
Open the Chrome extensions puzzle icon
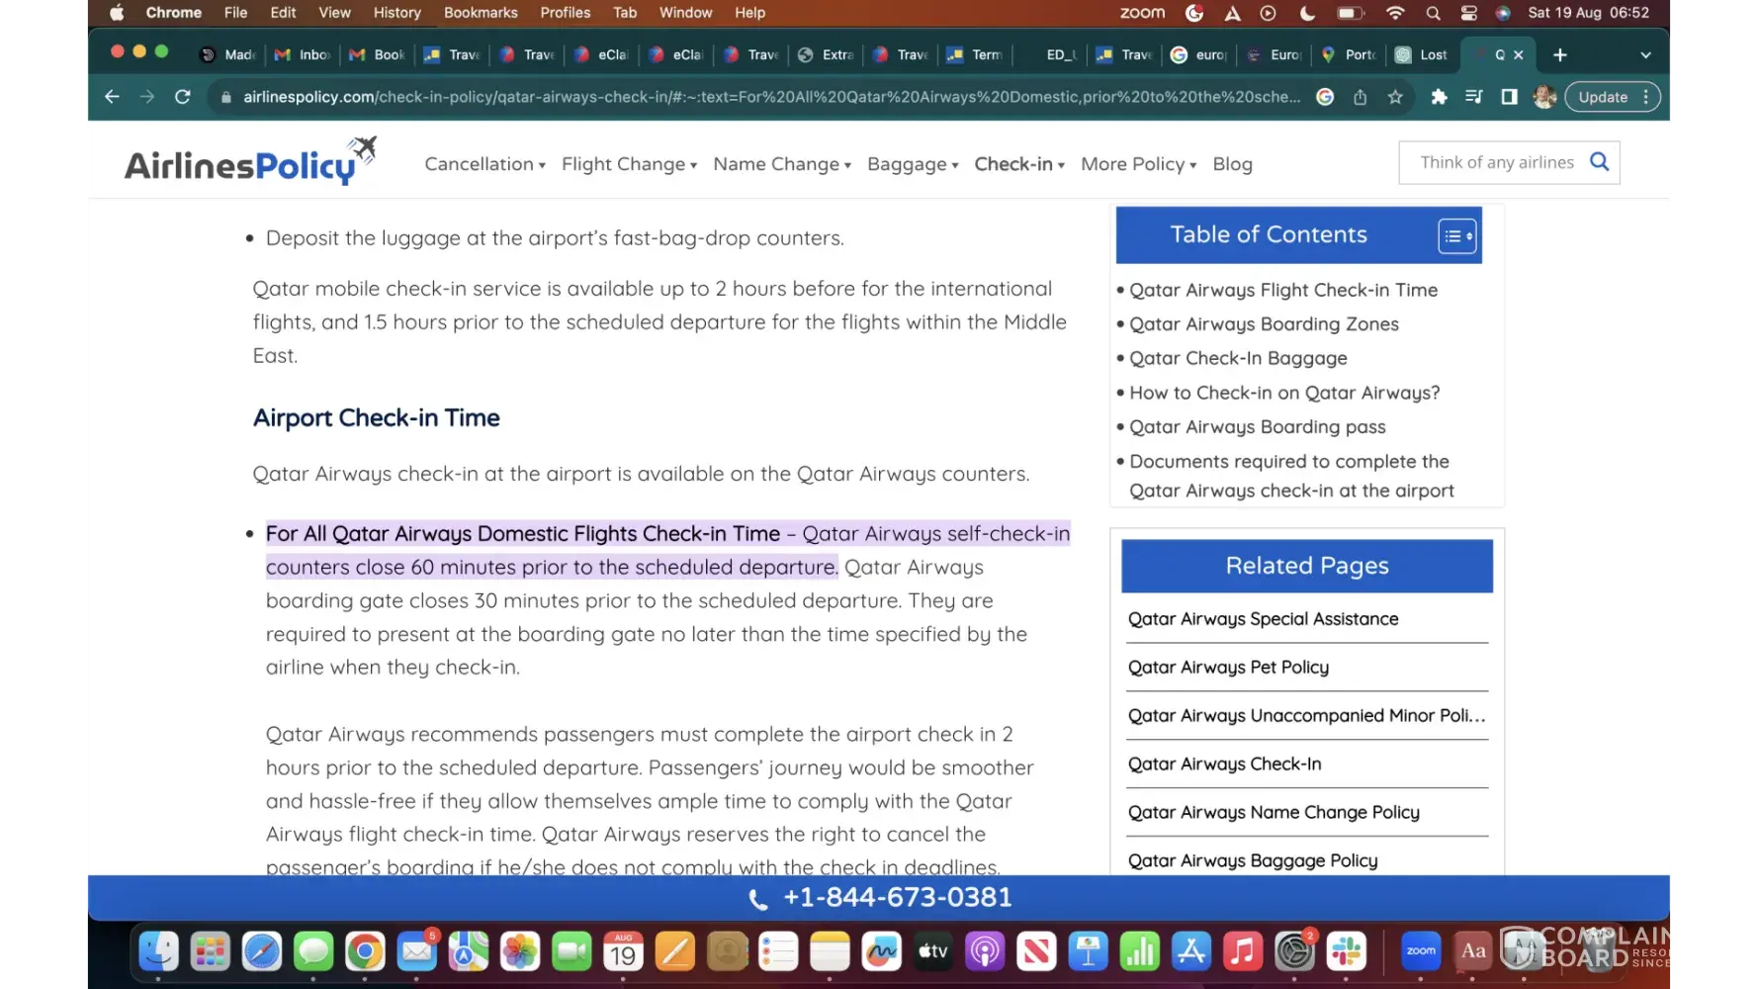pos(1439,97)
